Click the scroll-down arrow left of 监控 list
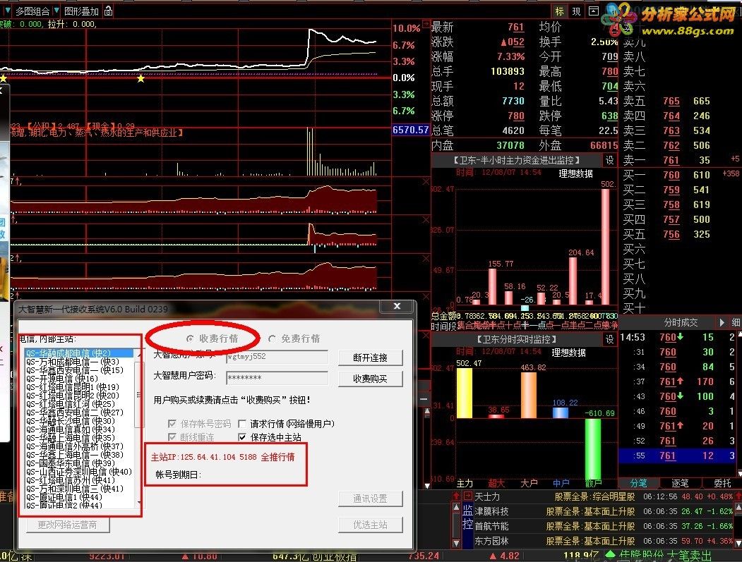The width and height of the screenshot is (742, 562). [x=456, y=544]
